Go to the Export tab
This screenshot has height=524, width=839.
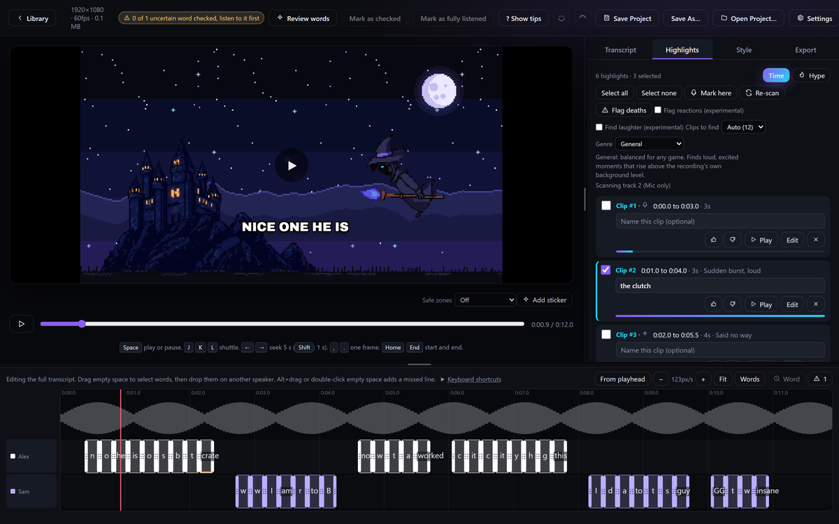[x=805, y=50]
